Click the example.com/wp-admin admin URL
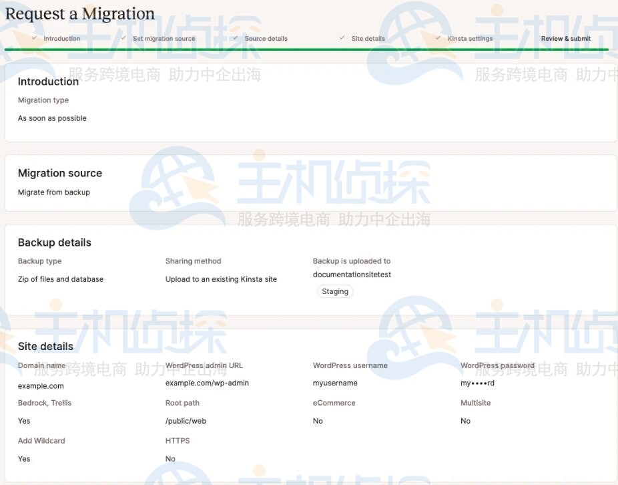Image resolution: width=618 pixels, height=485 pixels. (x=207, y=383)
